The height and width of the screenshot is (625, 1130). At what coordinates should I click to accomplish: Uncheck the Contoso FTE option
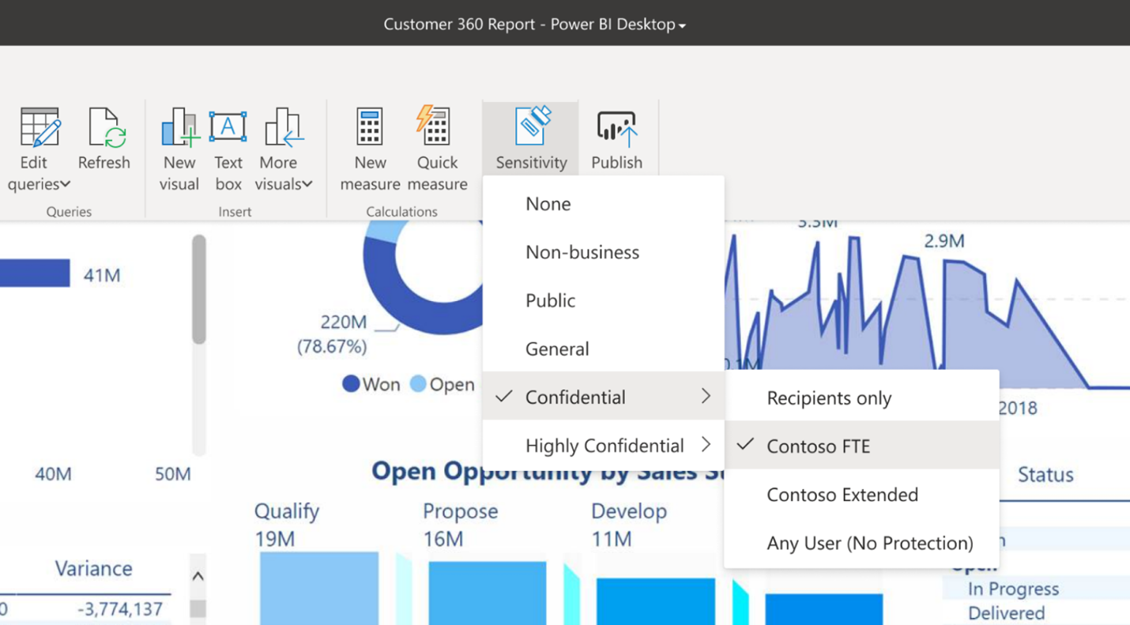click(818, 446)
